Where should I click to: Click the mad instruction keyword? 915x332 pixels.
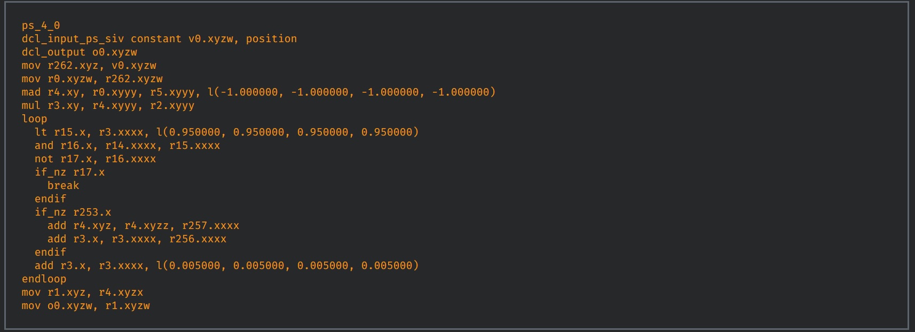click(x=31, y=92)
